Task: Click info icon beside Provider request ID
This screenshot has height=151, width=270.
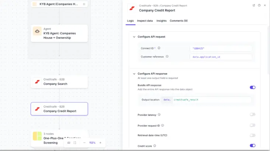Action: pyautogui.click(x=162, y=126)
